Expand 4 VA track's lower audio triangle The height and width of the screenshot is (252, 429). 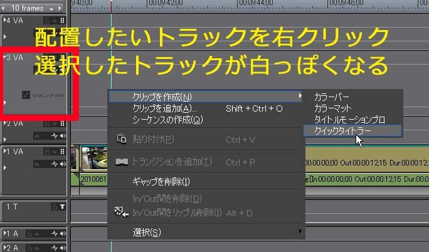(4, 36)
